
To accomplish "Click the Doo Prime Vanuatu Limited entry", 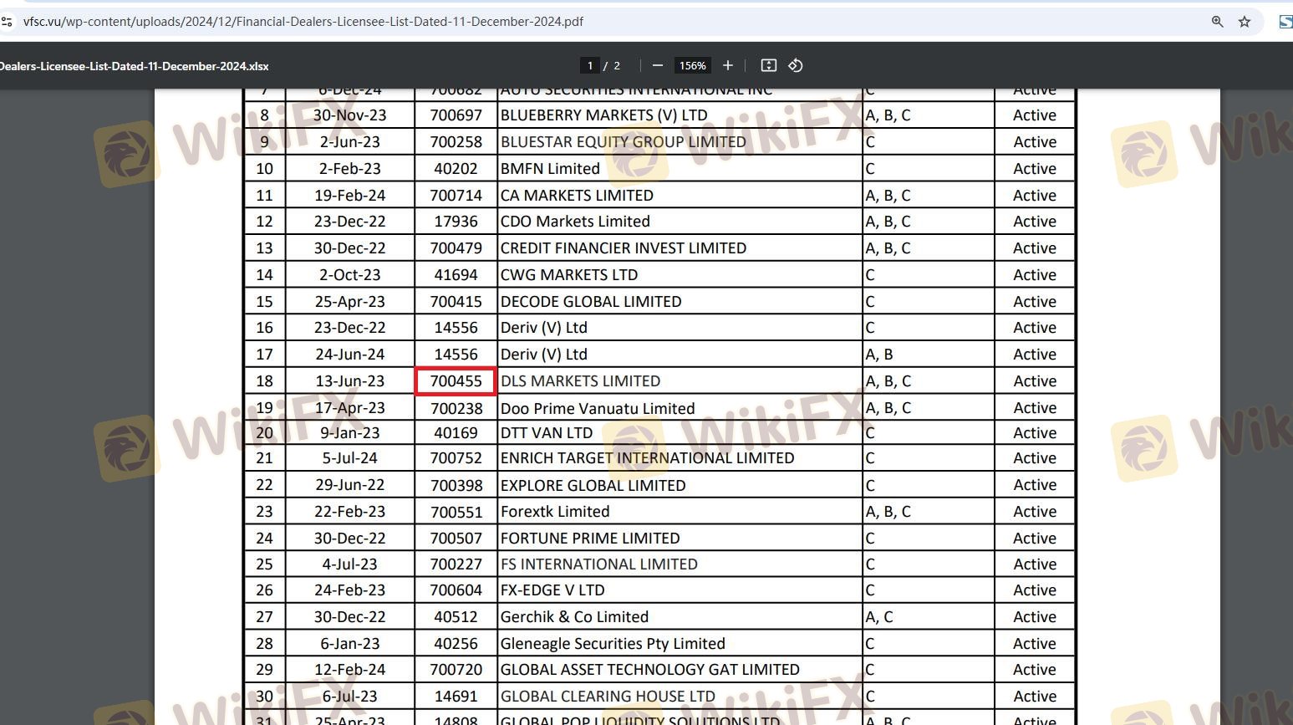I will coord(597,408).
